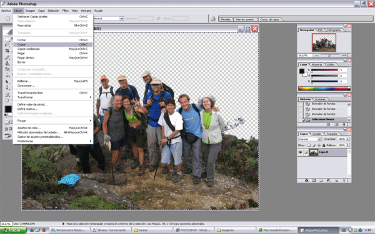Screen dimensions: 375x234
Task: Click the Jump to ImageReady icon
Action: pos(7,135)
